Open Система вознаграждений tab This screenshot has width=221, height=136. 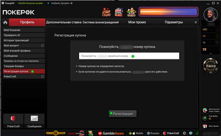coord(101,22)
